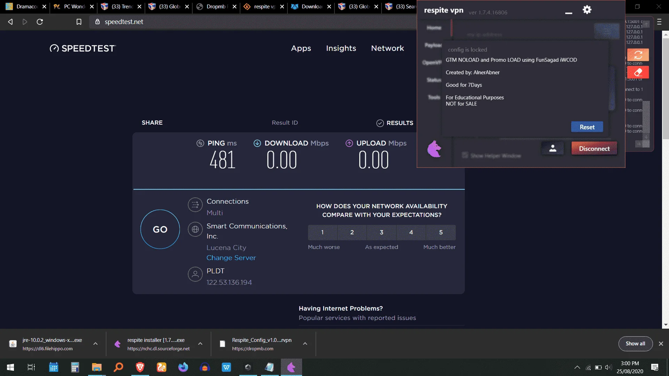The width and height of the screenshot is (669, 376).
Task: Open the Windows Start menu
Action: [x=10, y=367]
